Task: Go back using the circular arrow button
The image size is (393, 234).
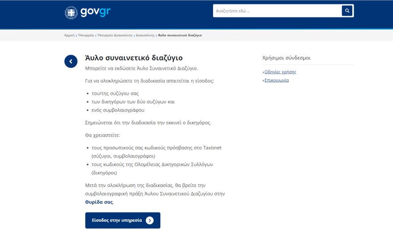Action: [x=71, y=61]
